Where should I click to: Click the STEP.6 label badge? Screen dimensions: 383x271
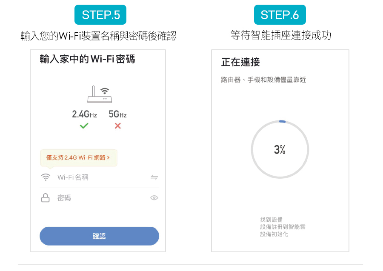pos(280,14)
